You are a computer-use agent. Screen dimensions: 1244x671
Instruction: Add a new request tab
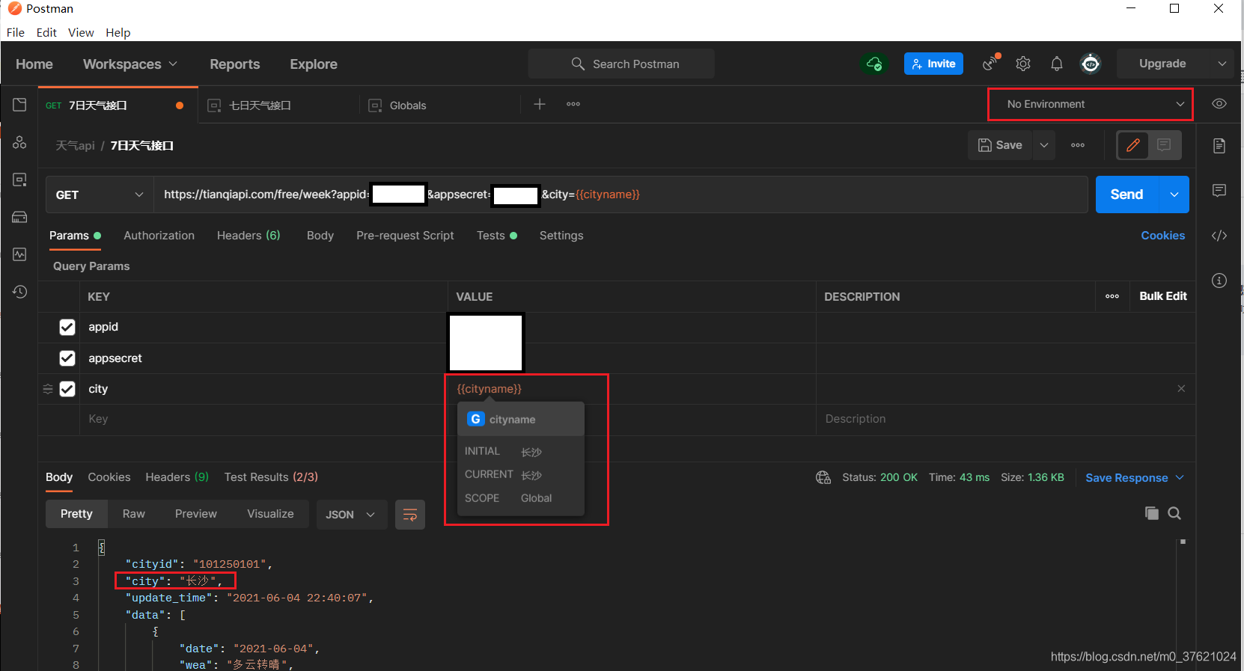[x=540, y=104]
